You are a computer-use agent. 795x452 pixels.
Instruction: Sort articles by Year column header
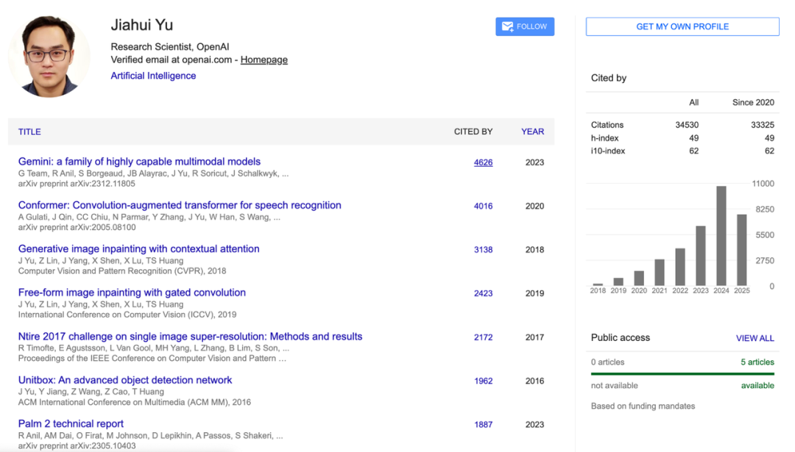(x=532, y=132)
